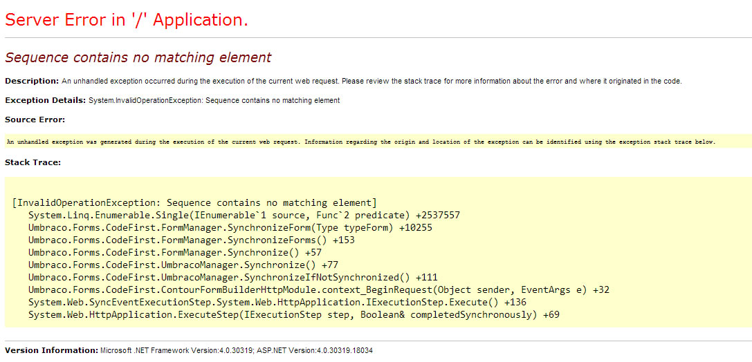
Task: Click the HttpApplication.ExecuteStep stack trace line
Action: point(293,315)
